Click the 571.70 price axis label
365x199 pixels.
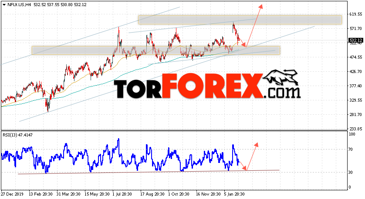[356, 29]
